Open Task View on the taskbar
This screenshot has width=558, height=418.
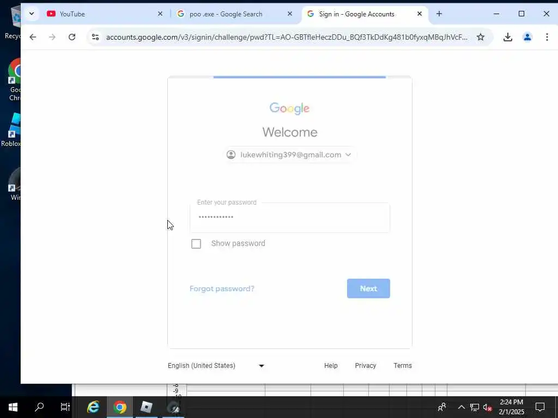pos(65,407)
